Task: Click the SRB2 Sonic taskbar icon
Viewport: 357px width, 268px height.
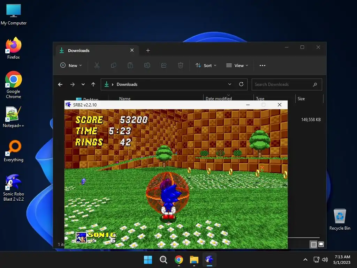Action: click(210, 260)
